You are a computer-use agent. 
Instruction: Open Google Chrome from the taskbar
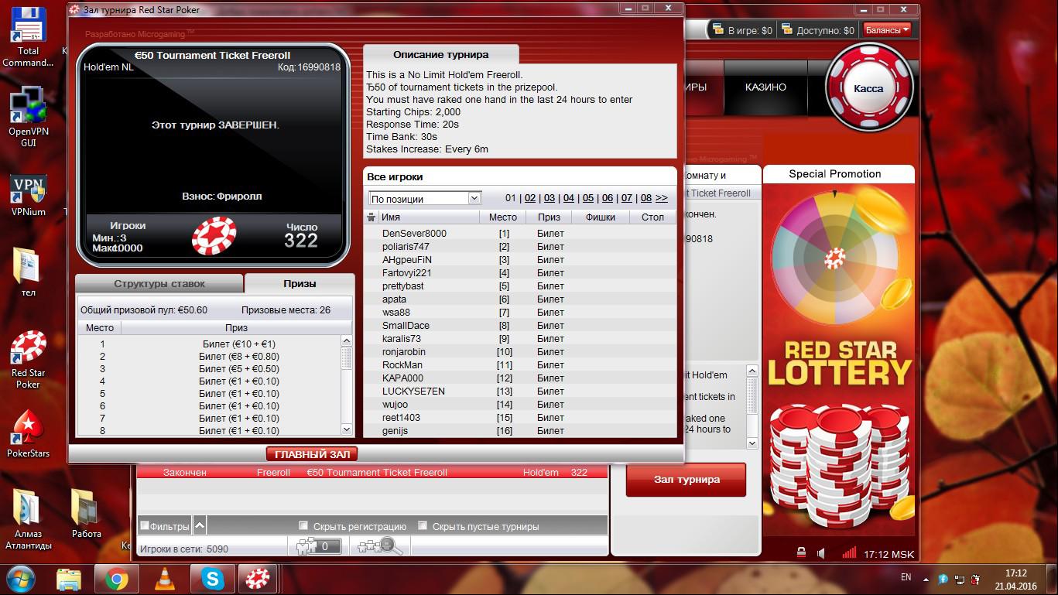pyautogui.click(x=117, y=579)
